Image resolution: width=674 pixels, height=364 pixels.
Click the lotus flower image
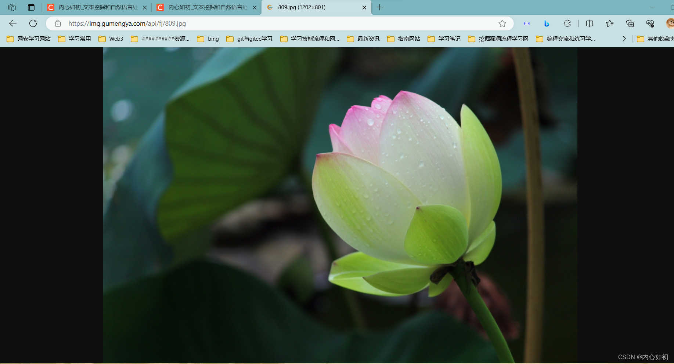(340, 205)
